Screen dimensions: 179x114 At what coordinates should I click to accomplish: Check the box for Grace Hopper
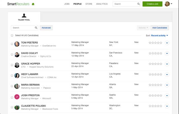coord(12,65)
